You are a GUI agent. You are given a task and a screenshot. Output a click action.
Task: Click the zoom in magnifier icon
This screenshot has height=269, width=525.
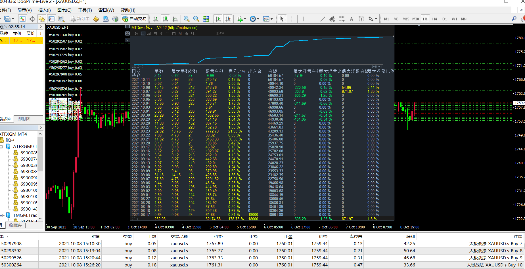187,19
